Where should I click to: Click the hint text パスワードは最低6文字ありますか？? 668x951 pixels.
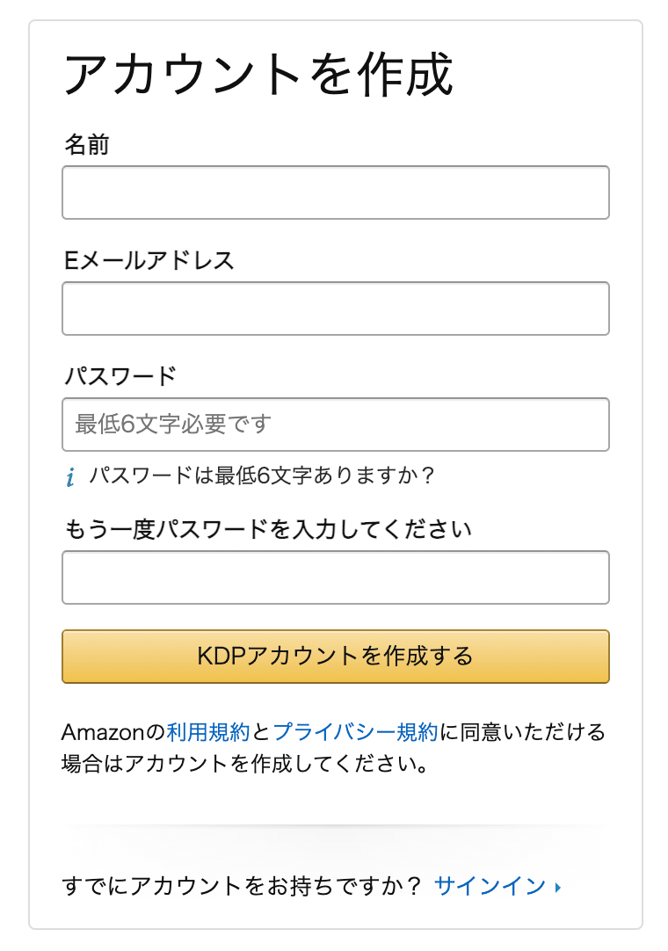[x=263, y=475]
